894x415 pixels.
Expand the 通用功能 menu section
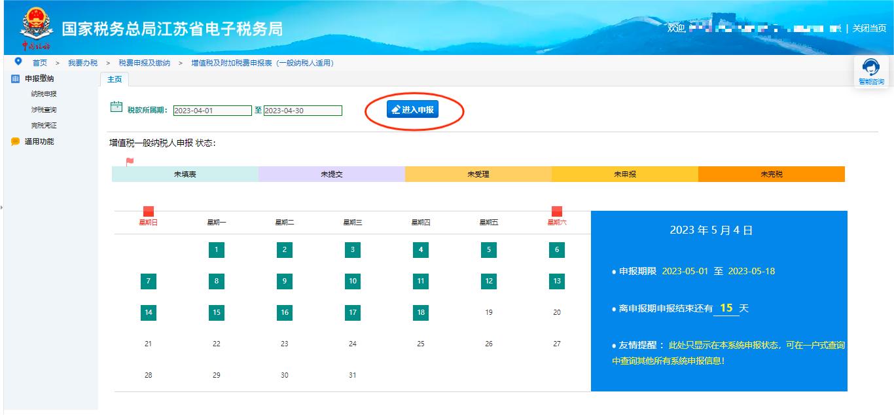[39, 142]
